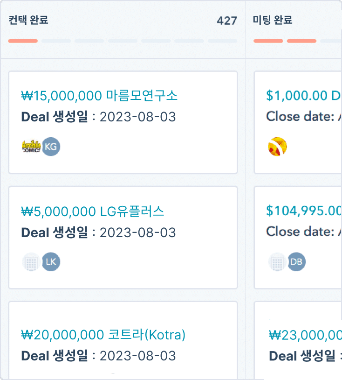
Task: Open the $104,995.00 deal link
Action: point(304,211)
